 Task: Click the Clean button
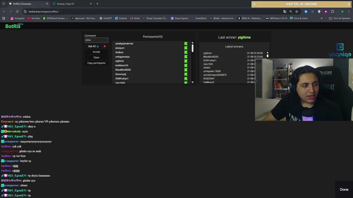[96, 57]
